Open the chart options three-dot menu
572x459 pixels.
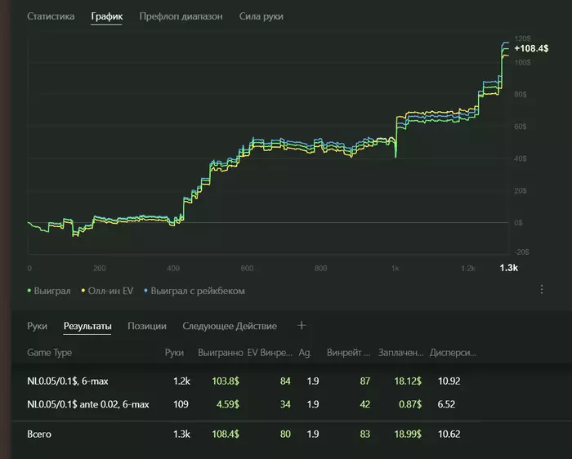[542, 289]
